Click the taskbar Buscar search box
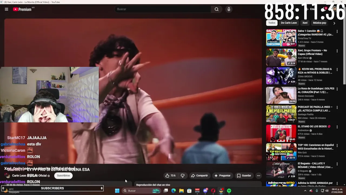Image resolution: width=346 pixels, height=195 pixels. (141, 191)
